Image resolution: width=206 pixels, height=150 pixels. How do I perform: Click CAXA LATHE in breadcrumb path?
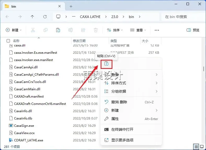tap(90, 17)
